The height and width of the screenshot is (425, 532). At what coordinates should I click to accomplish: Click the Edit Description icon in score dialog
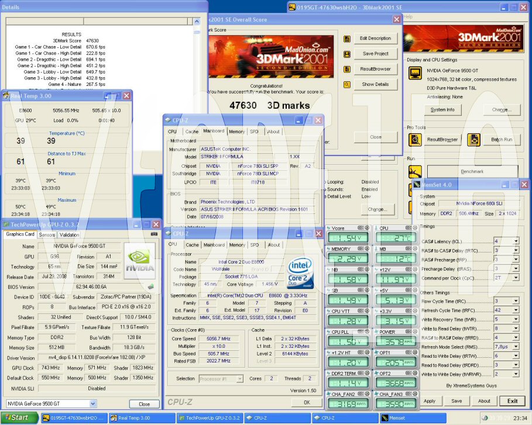click(x=346, y=39)
